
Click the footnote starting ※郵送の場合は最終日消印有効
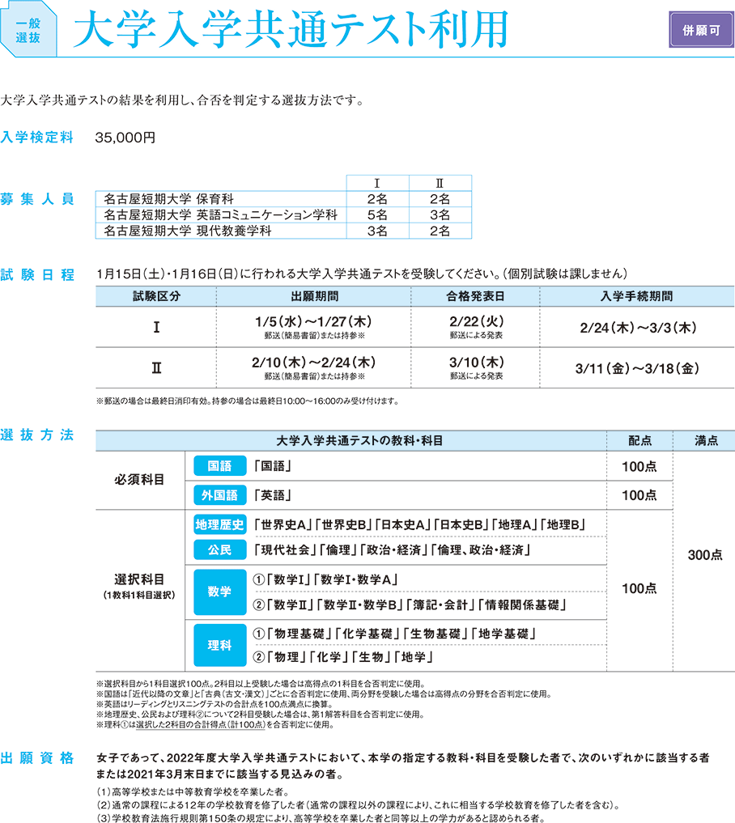pyautogui.click(x=248, y=401)
